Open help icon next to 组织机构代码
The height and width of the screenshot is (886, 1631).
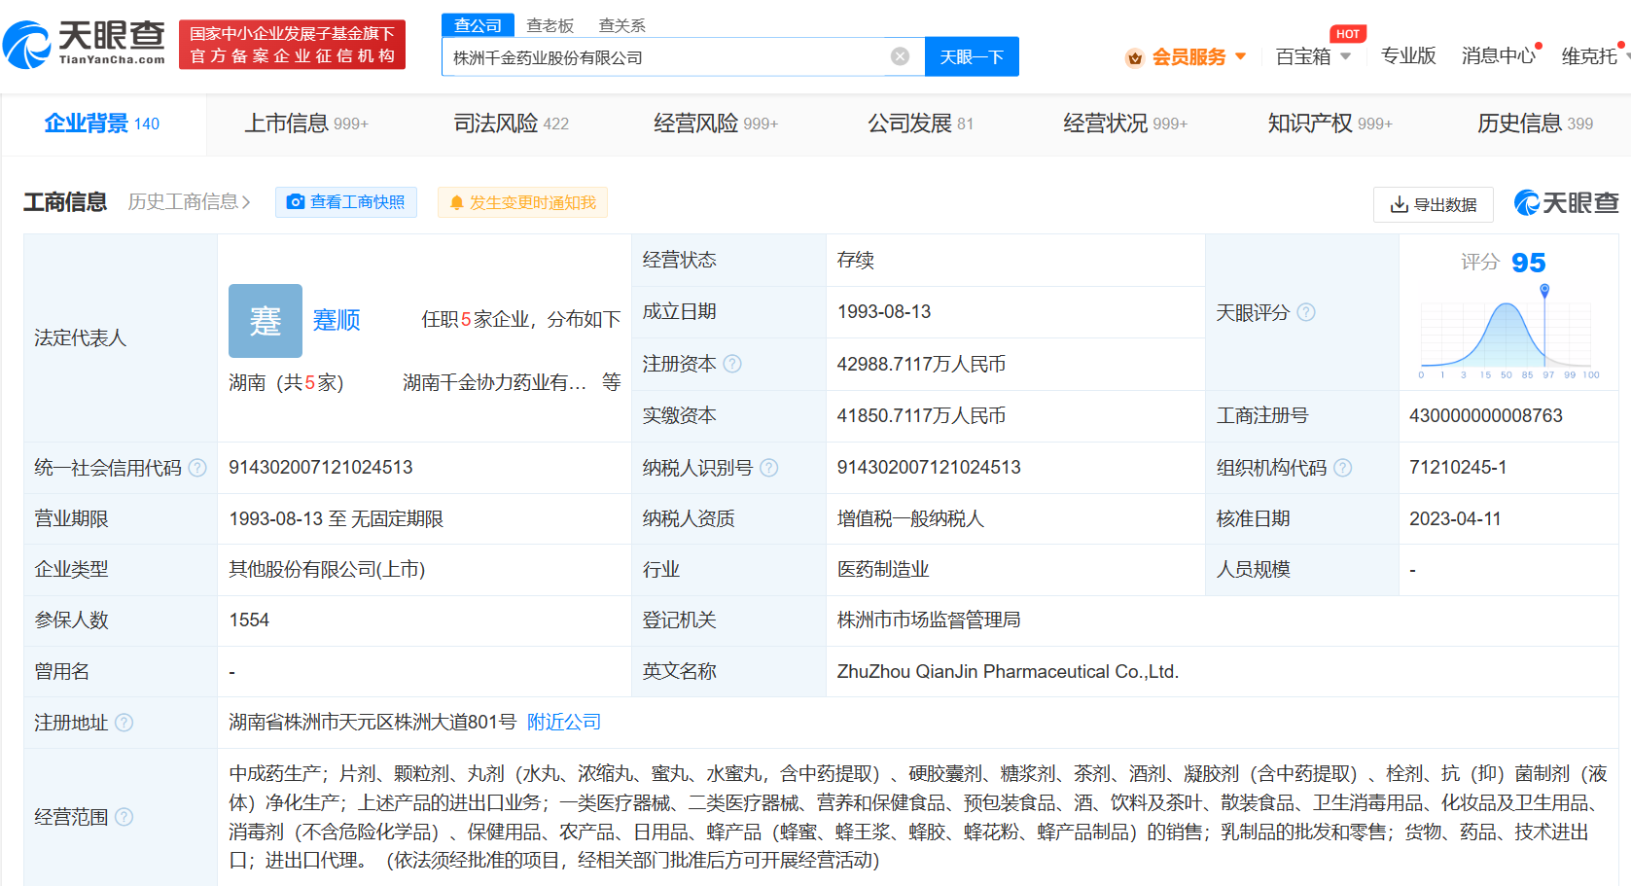(x=1343, y=468)
